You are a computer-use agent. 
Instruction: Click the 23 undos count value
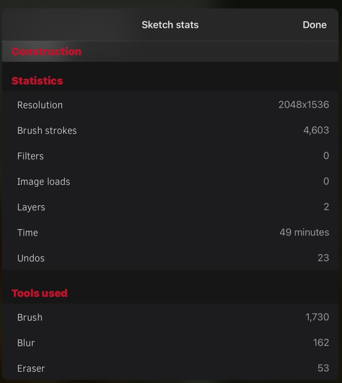click(x=323, y=258)
